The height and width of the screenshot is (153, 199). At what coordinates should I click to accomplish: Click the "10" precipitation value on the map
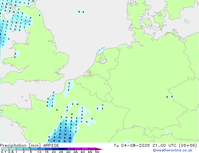pyautogui.click(x=65, y=135)
